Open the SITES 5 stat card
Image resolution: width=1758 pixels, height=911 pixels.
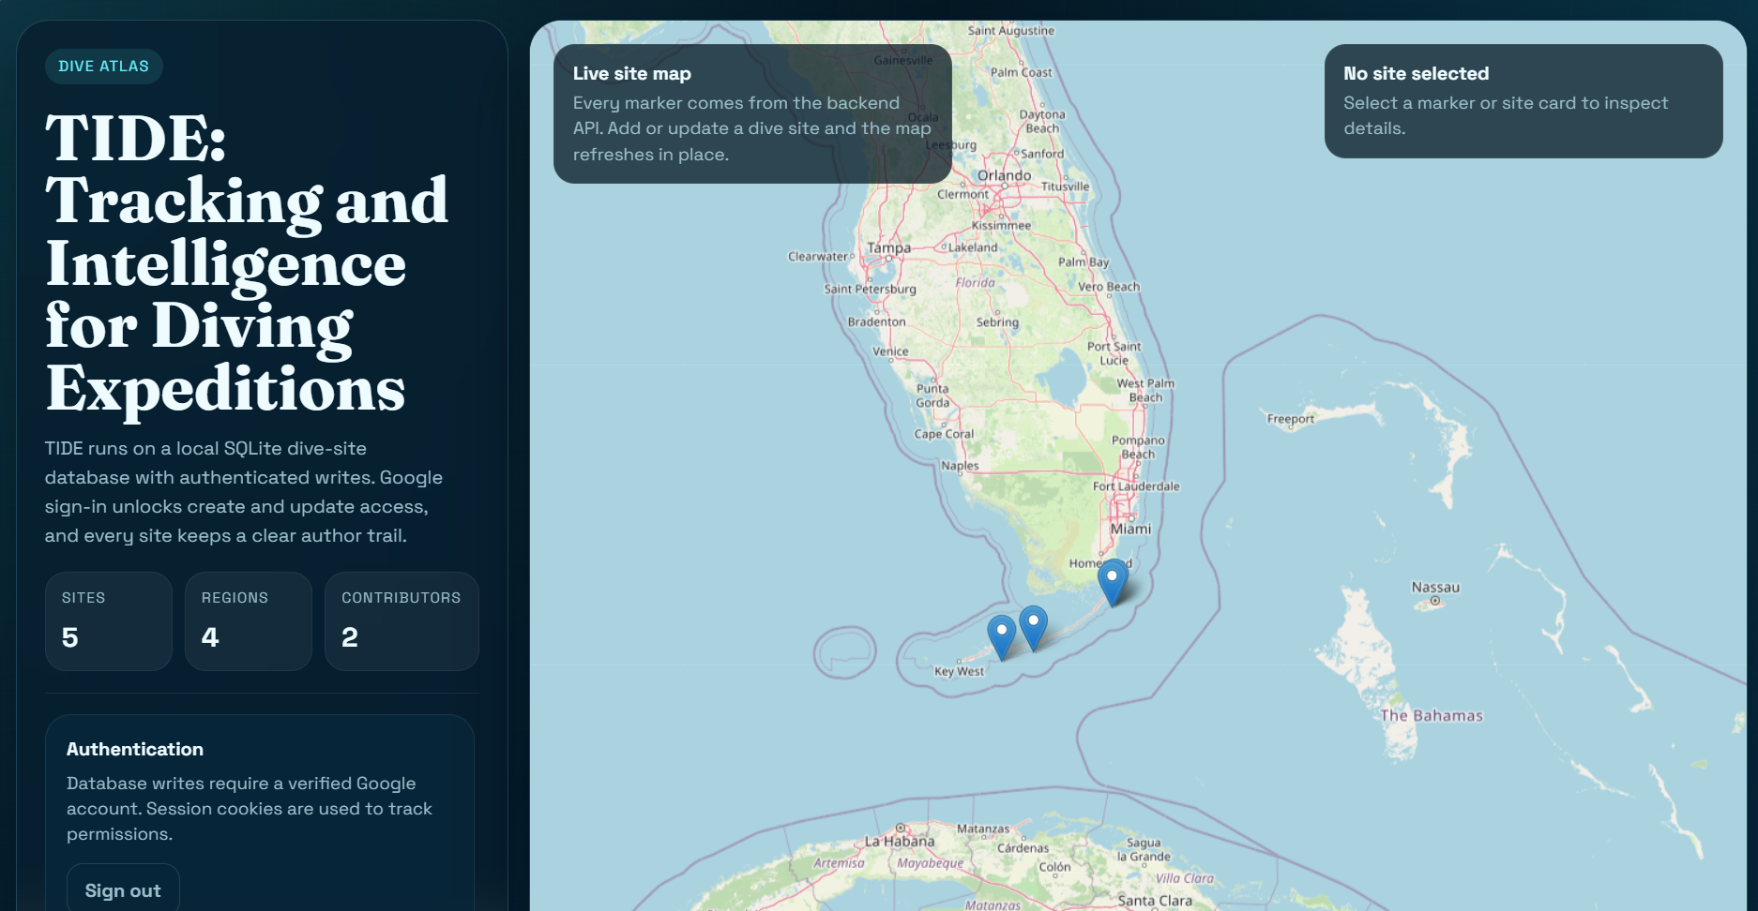click(109, 621)
